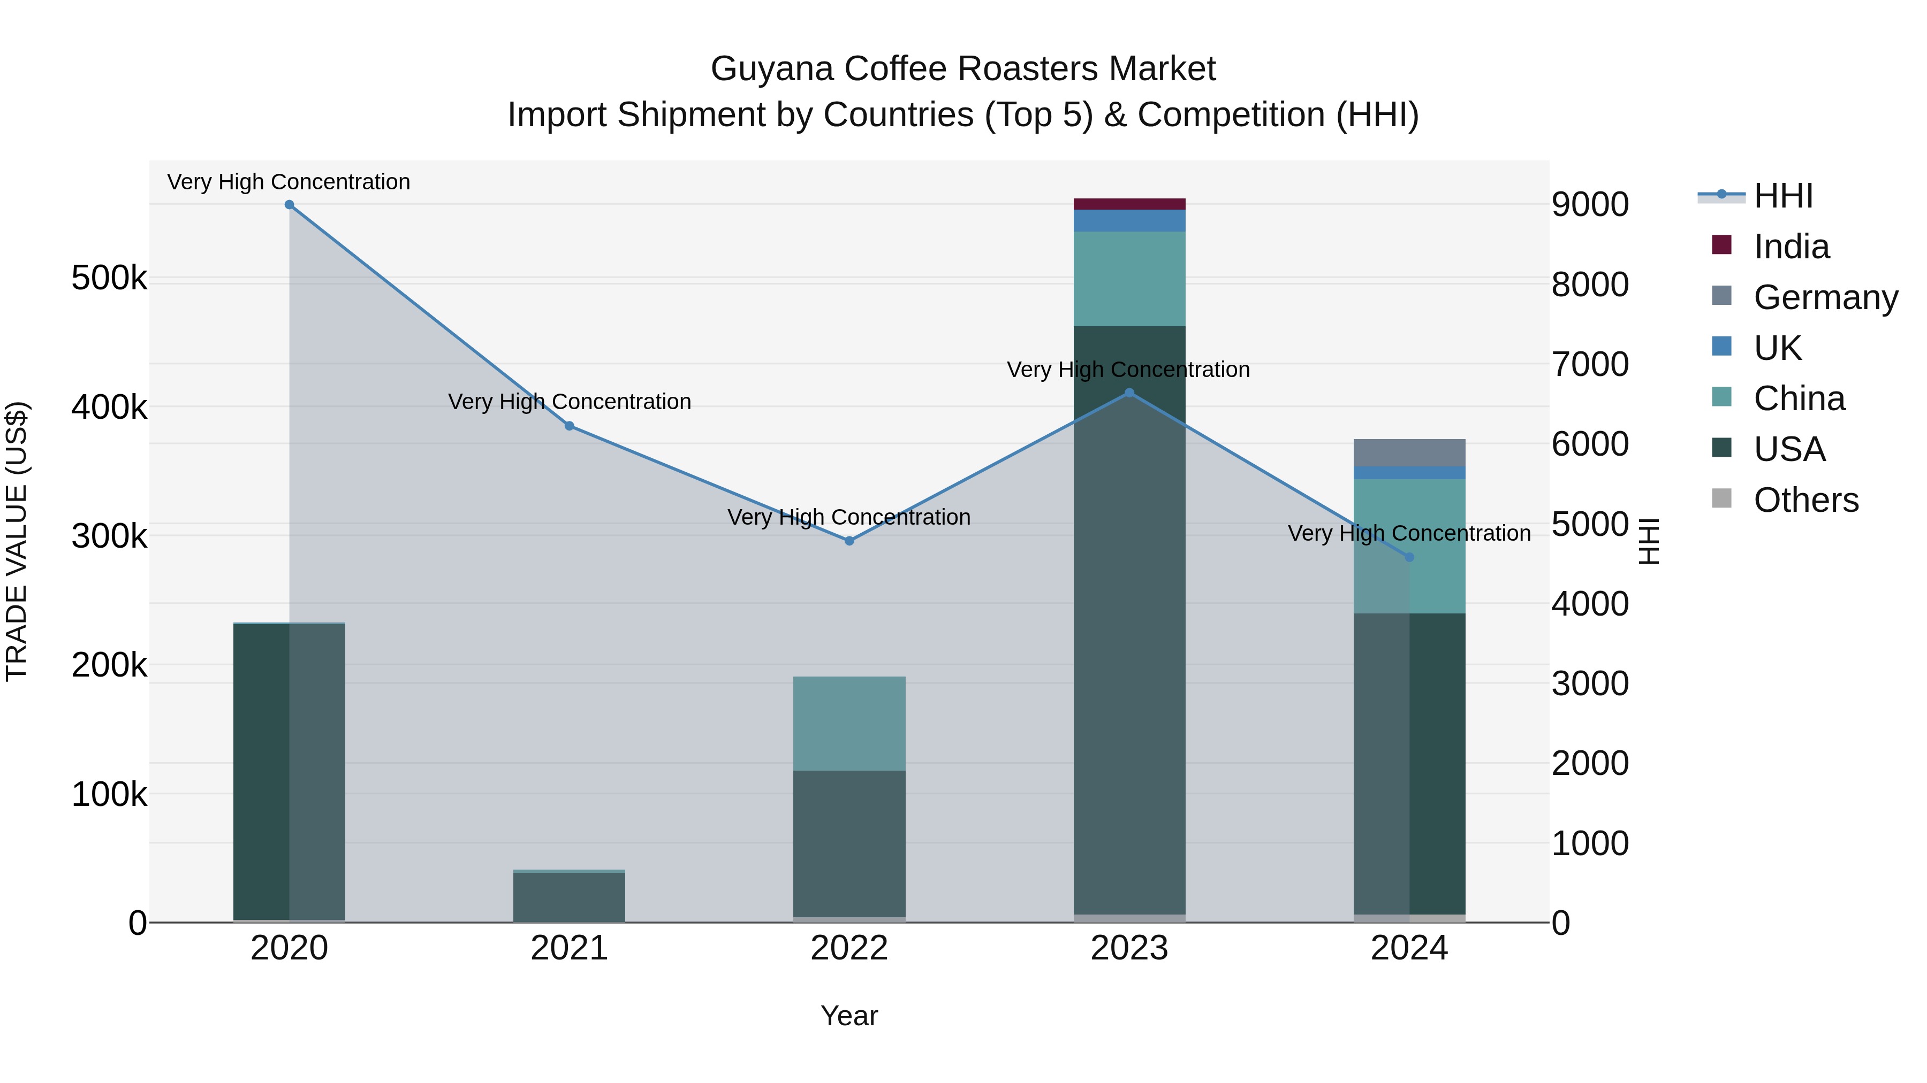Click the USA segment of the 2021 bar
This screenshot has width=1927, height=1083.
point(570,897)
